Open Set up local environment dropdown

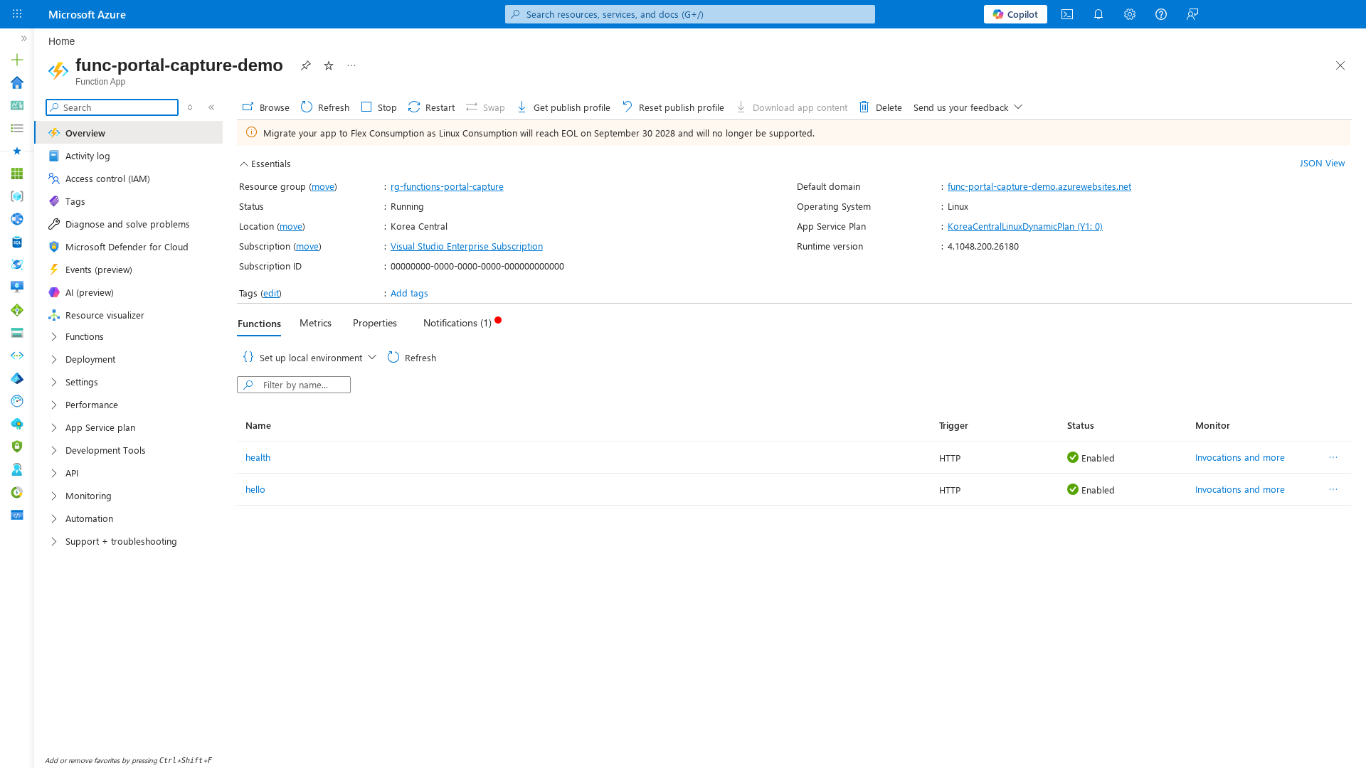tap(309, 358)
